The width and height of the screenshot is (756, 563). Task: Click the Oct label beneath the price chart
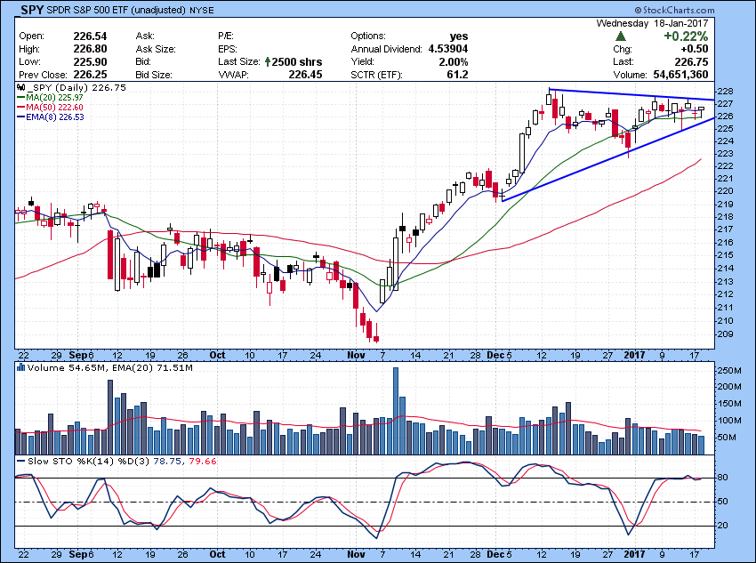pyautogui.click(x=217, y=355)
